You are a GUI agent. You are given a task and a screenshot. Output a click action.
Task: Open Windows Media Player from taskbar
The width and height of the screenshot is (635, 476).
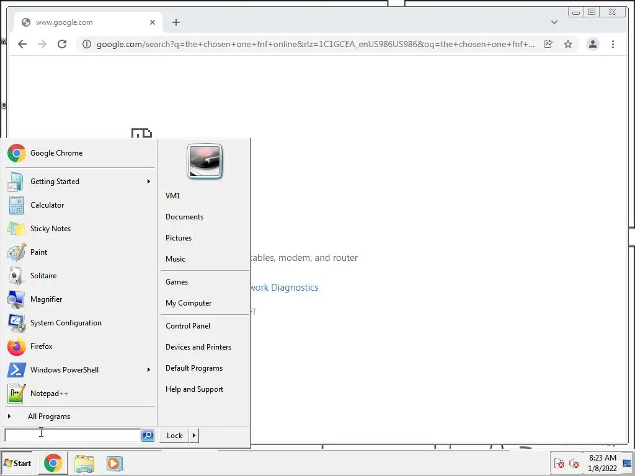(x=115, y=464)
